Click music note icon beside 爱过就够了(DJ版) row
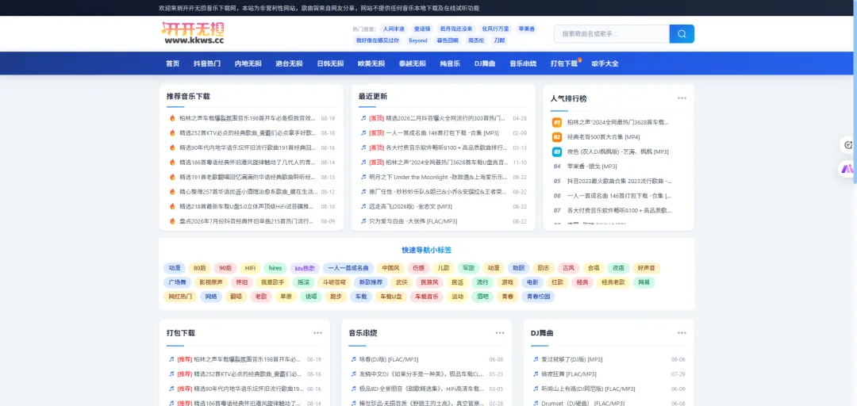The image size is (857, 406). 536,359
